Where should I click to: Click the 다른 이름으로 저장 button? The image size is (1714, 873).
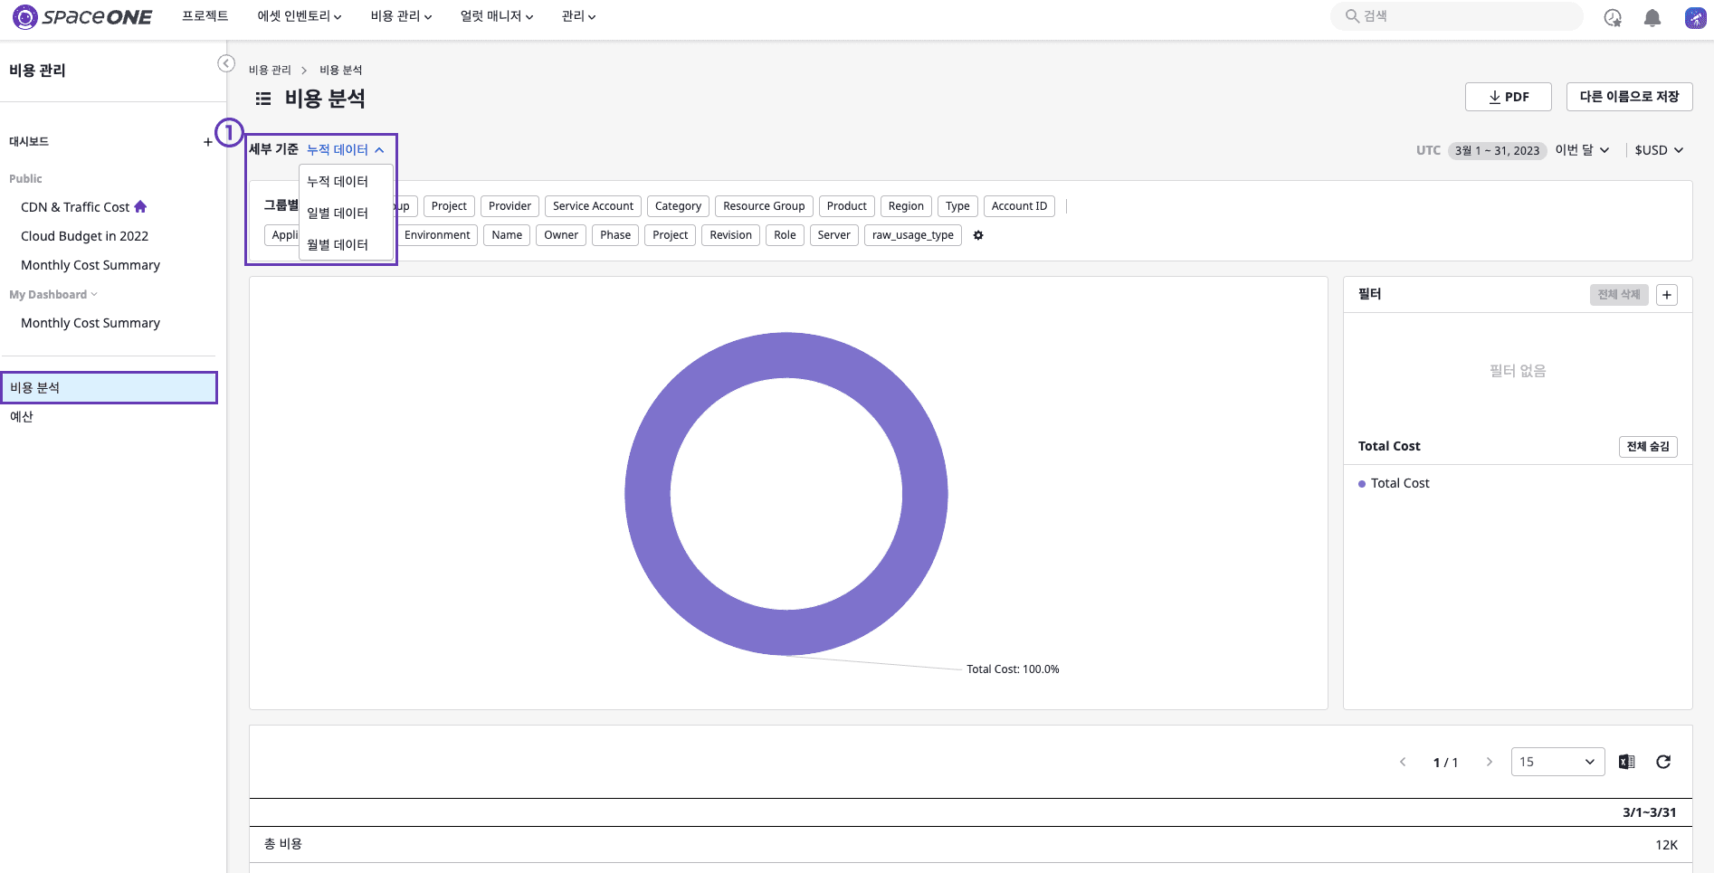(x=1629, y=97)
